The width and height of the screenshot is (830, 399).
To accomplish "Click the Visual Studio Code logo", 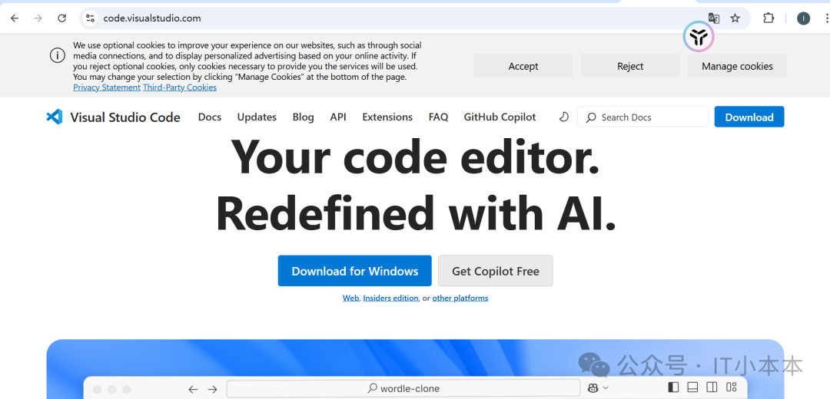I will click(55, 117).
